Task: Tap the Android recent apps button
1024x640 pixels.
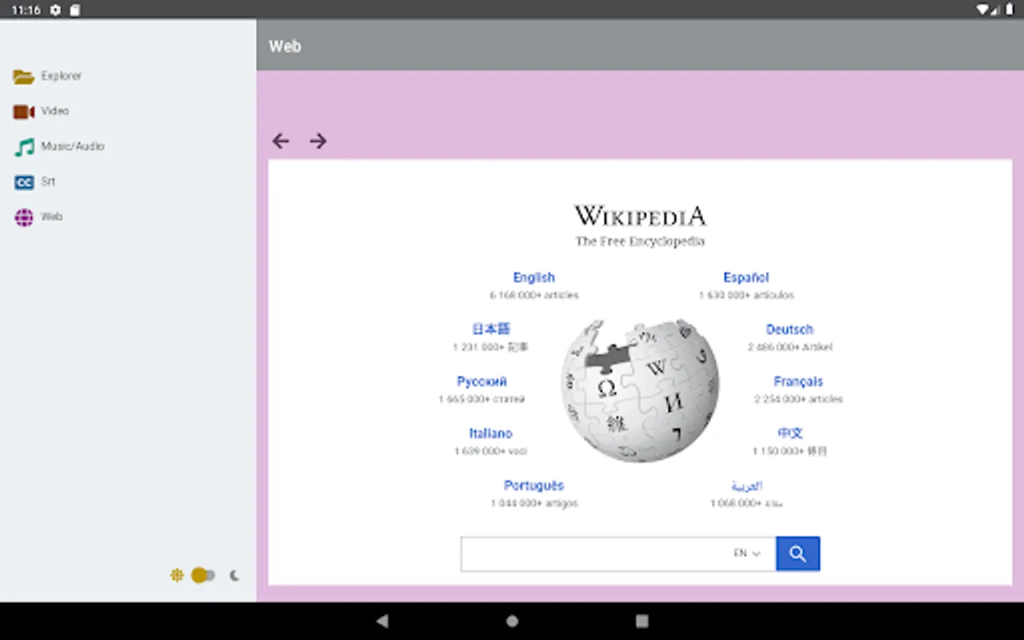Action: click(x=641, y=621)
